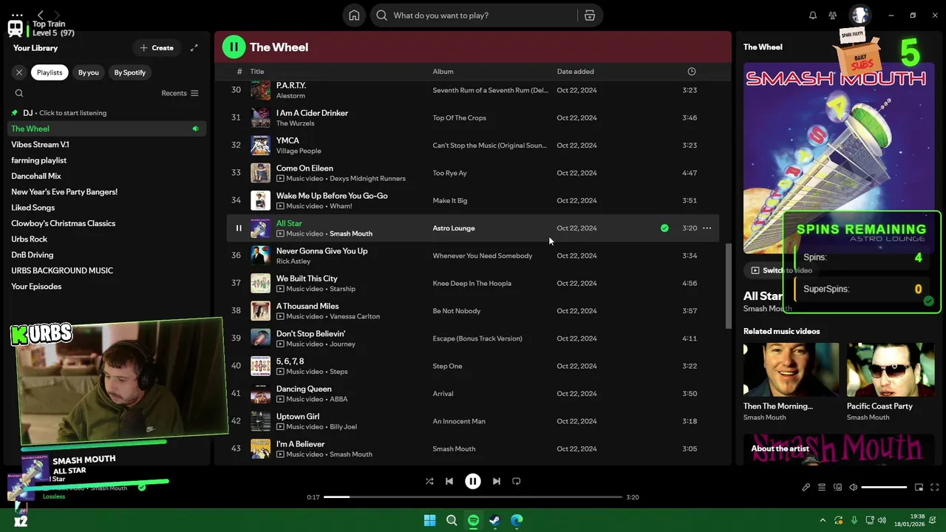Viewport: 946px width, 532px height.
Task: Open the What's New notifications bell
Action: click(812, 16)
